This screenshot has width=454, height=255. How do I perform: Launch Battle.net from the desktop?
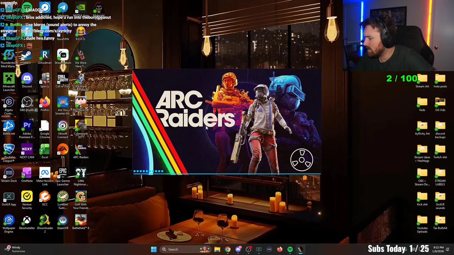tap(9, 128)
